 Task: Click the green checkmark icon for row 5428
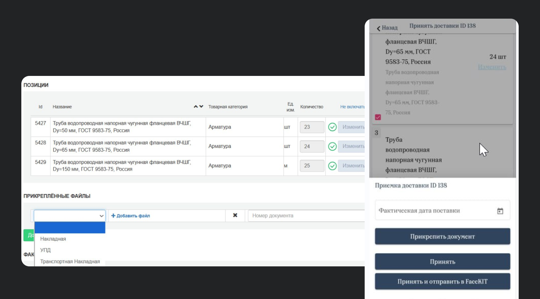(332, 147)
